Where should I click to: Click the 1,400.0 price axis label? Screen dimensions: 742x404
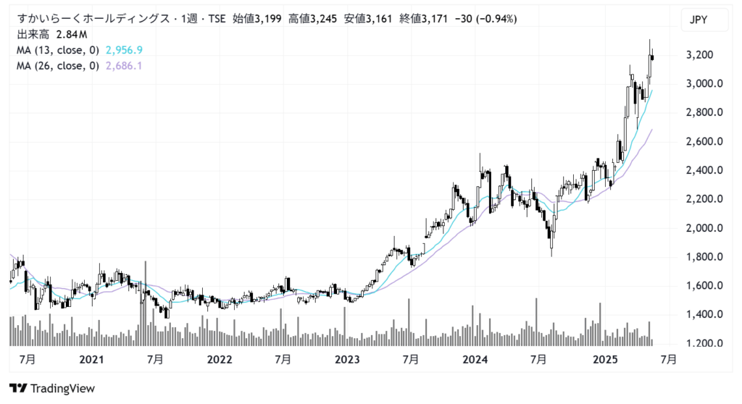(704, 315)
